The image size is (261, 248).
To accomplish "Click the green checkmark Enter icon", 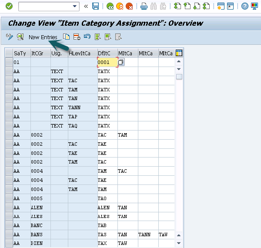I will [x=9, y=7].
